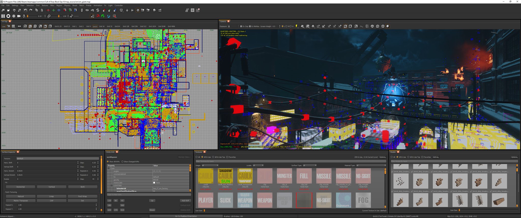Collapse the LIGHTING property group
Image resolution: width=521 pixels, height=218 pixels.
[111, 185]
